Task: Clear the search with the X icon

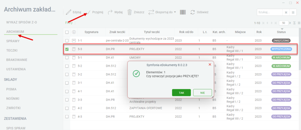Action: coord(286,12)
